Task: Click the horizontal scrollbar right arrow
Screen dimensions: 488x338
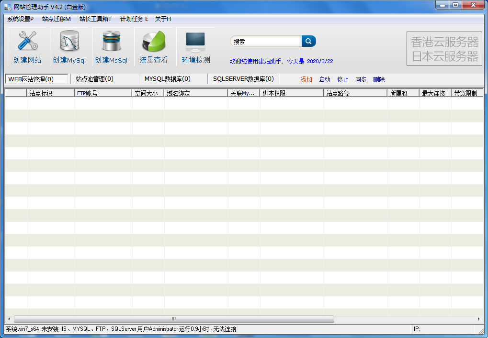Action: point(478,319)
